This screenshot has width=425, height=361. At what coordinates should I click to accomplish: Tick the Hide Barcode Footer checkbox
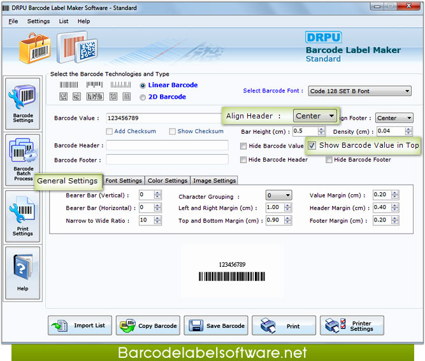point(329,160)
